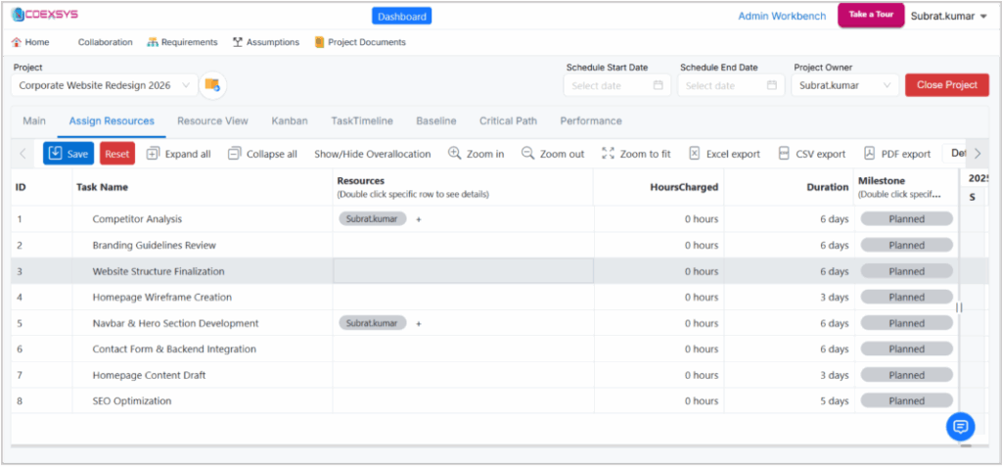Export schedule using Excel export

(x=723, y=154)
